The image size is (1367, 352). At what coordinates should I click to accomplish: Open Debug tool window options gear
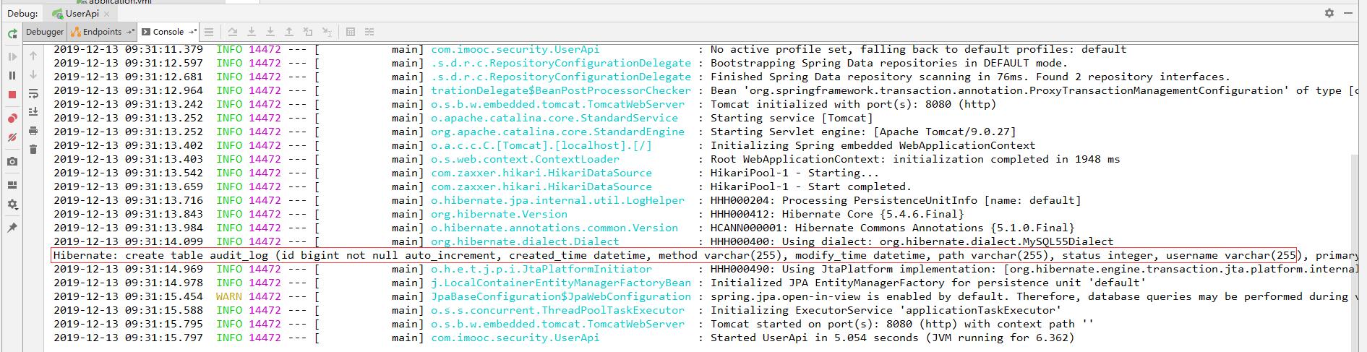point(1329,13)
